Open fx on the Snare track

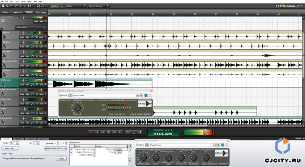(37, 47)
